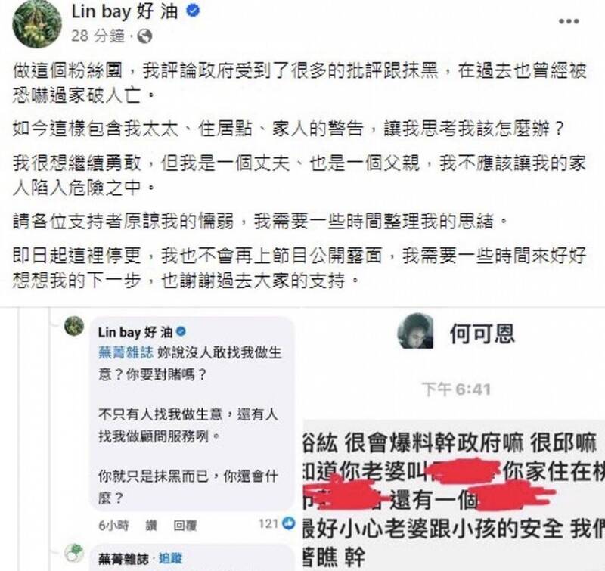Click the 下午 6:41 message timestamp
605x571 pixels.
pyautogui.click(x=457, y=389)
